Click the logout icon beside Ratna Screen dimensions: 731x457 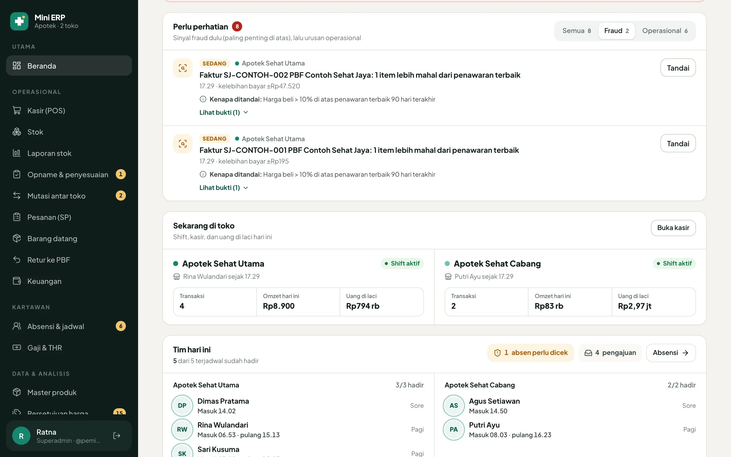pyautogui.click(x=117, y=435)
